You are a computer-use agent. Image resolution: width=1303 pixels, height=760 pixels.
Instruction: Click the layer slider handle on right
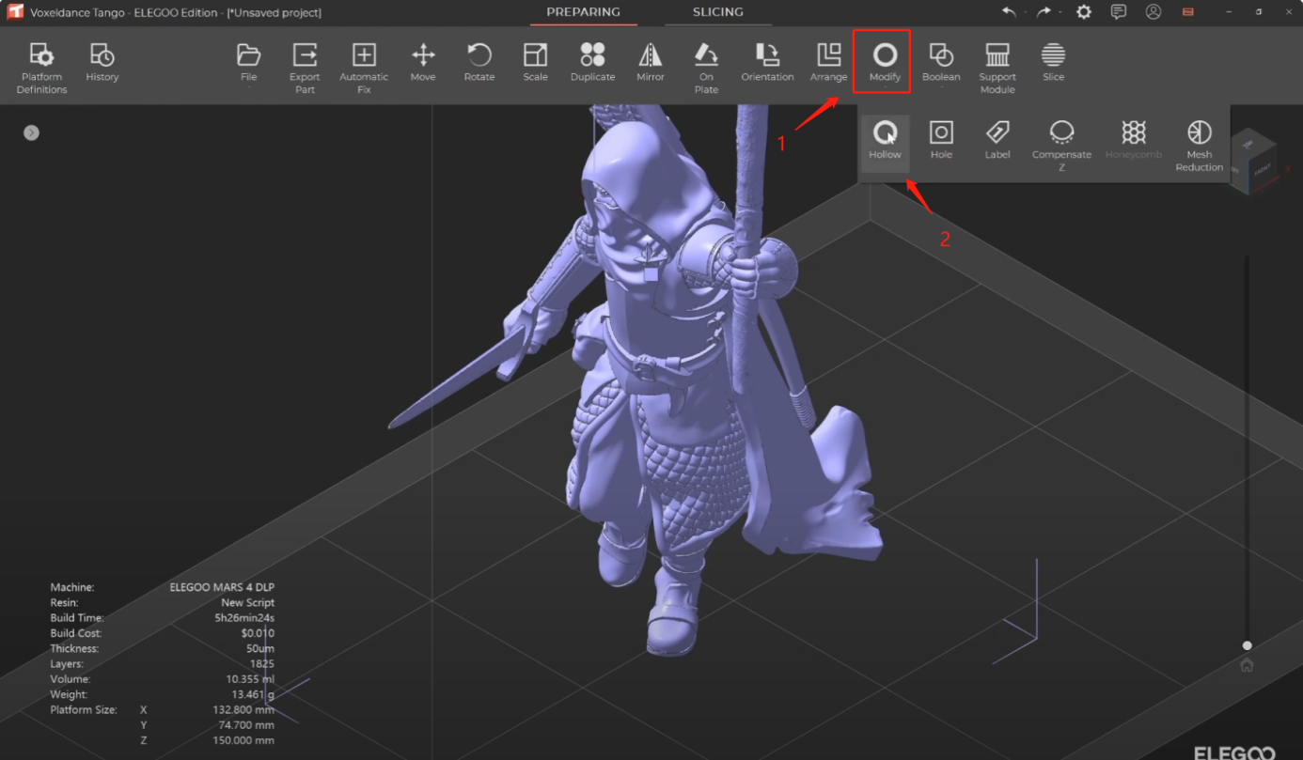(x=1247, y=645)
